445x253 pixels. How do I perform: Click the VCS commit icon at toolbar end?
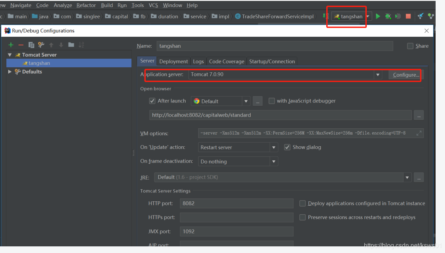click(x=431, y=16)
